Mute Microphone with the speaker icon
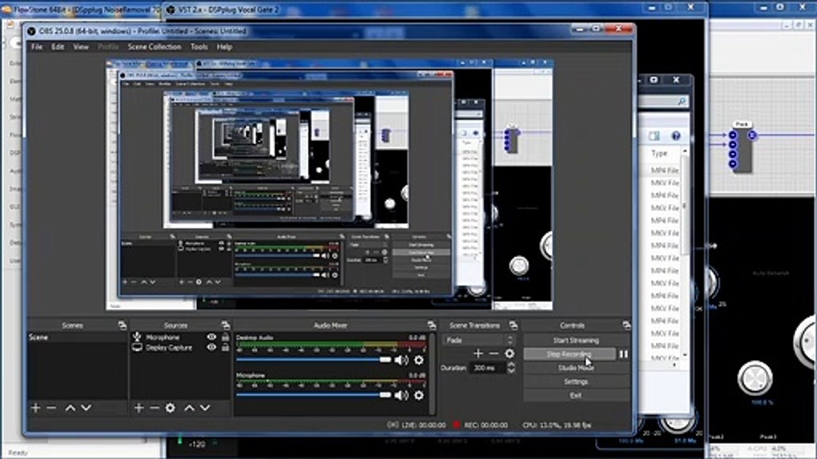817x459 pixels. tap(401, 395)
